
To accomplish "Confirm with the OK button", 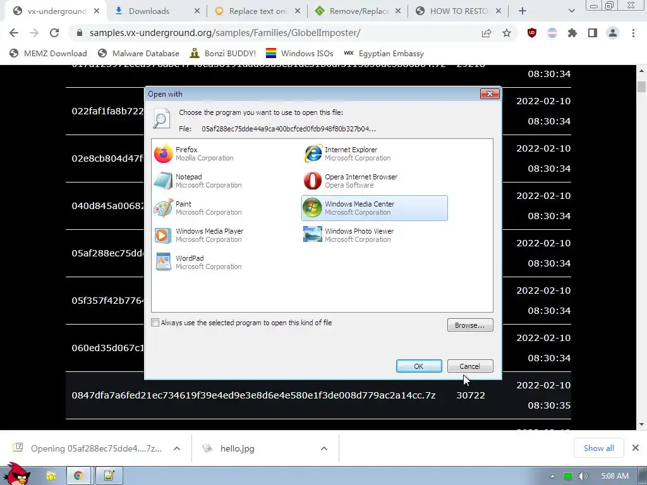I will 419,366.
